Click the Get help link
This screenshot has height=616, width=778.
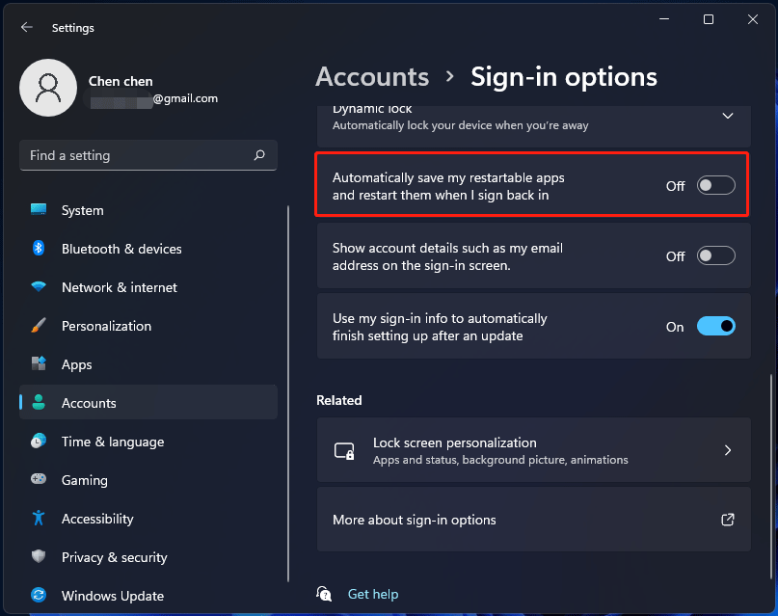[x=372, y=594]
